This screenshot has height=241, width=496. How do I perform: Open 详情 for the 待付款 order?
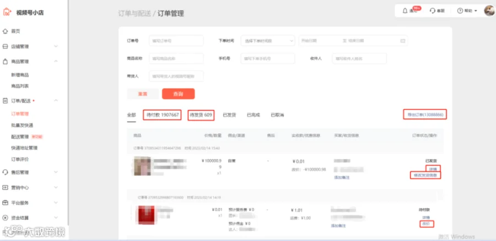tap(426, 218)
